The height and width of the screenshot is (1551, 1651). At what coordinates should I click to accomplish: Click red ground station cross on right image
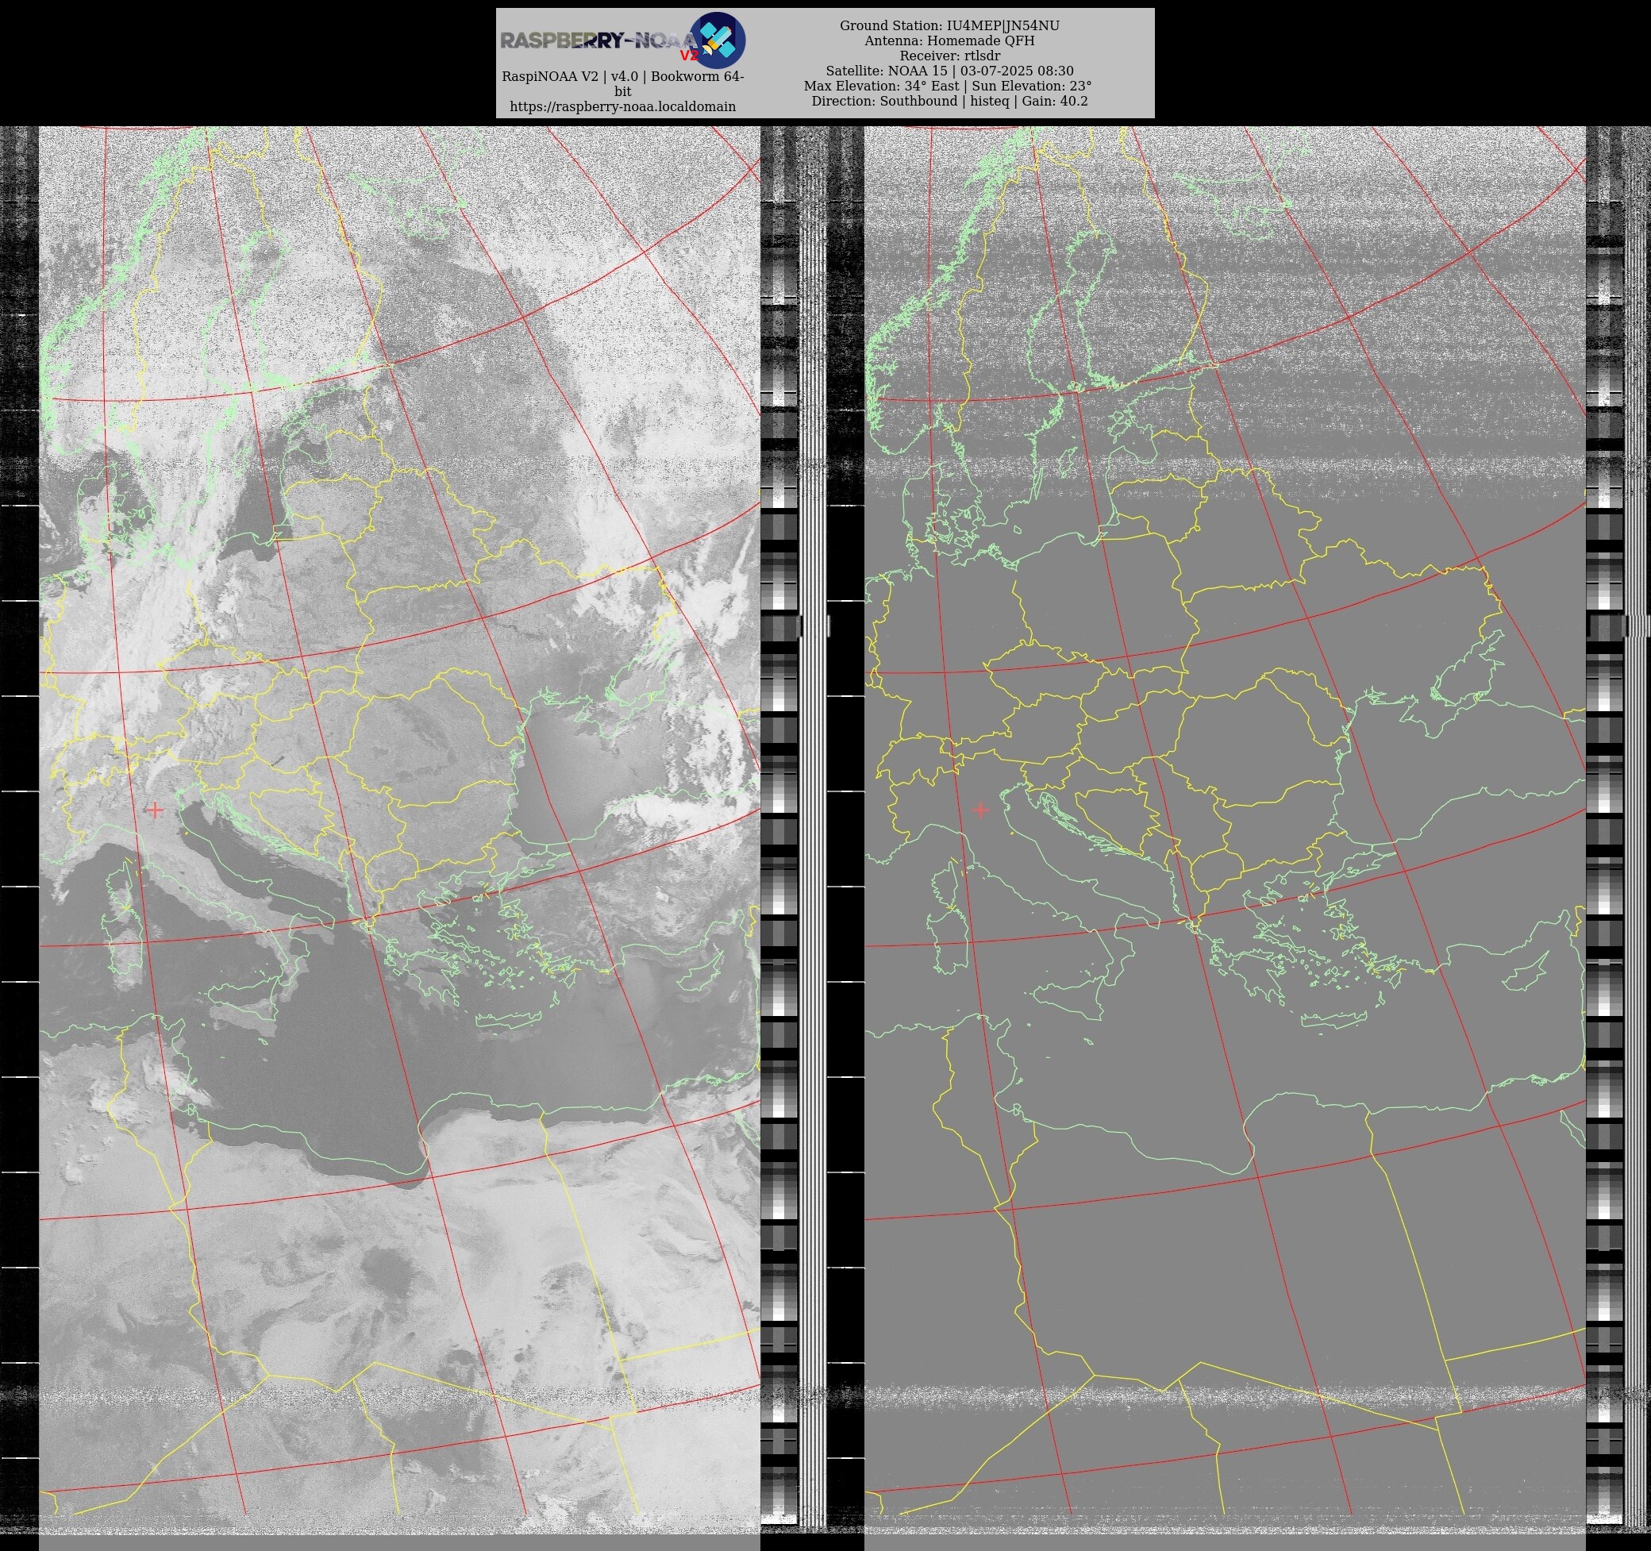tap(981, 810)
